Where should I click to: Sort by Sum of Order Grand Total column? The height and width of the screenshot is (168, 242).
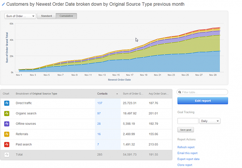click(x=132, y=93)
